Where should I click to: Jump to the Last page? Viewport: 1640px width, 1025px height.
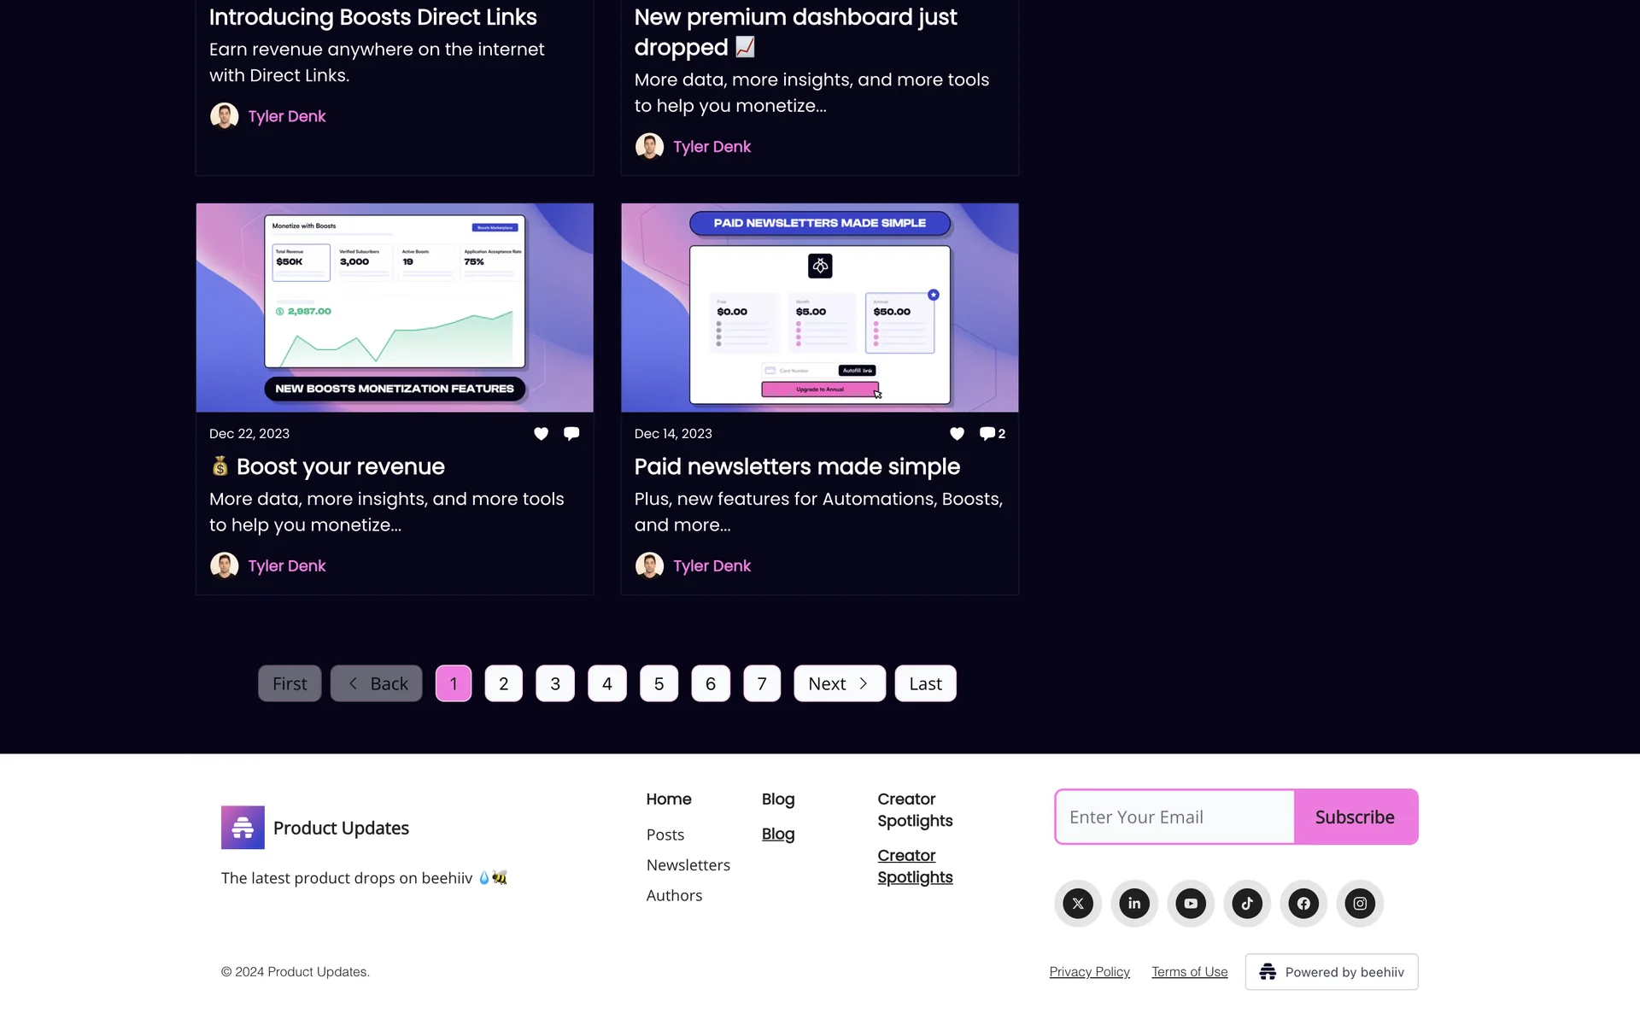[925, 683]
